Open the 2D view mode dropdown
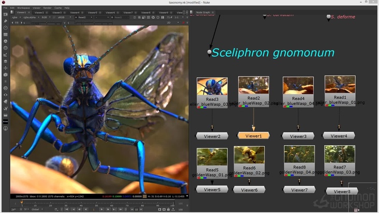This screenshot has width=379, height=213. [x=173, y=23]
